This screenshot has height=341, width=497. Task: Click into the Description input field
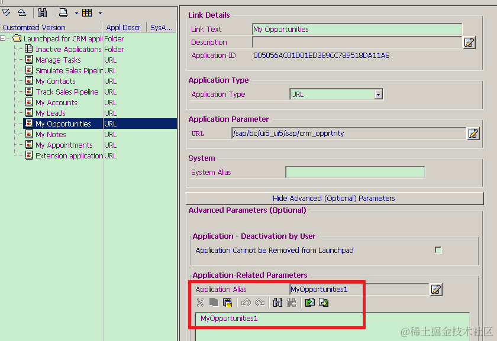coord(357,43)
